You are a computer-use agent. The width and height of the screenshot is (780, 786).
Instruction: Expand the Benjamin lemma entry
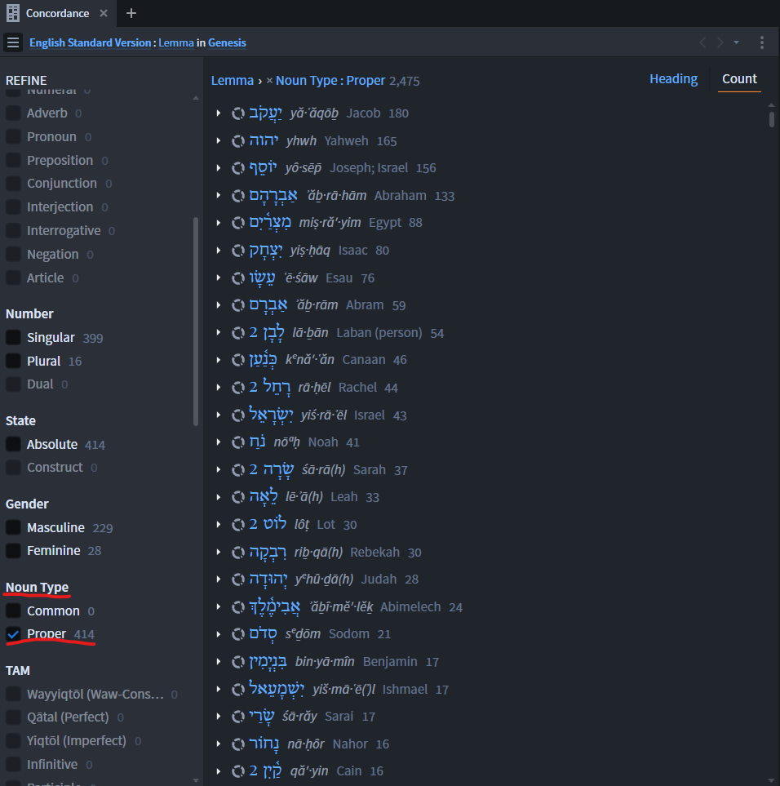[x=219, y=662]
